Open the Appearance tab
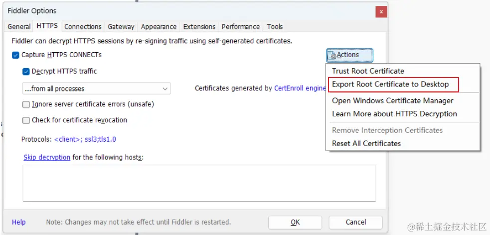Image resolution: width=490 pixels, height=235 pixels. [159, 27]
